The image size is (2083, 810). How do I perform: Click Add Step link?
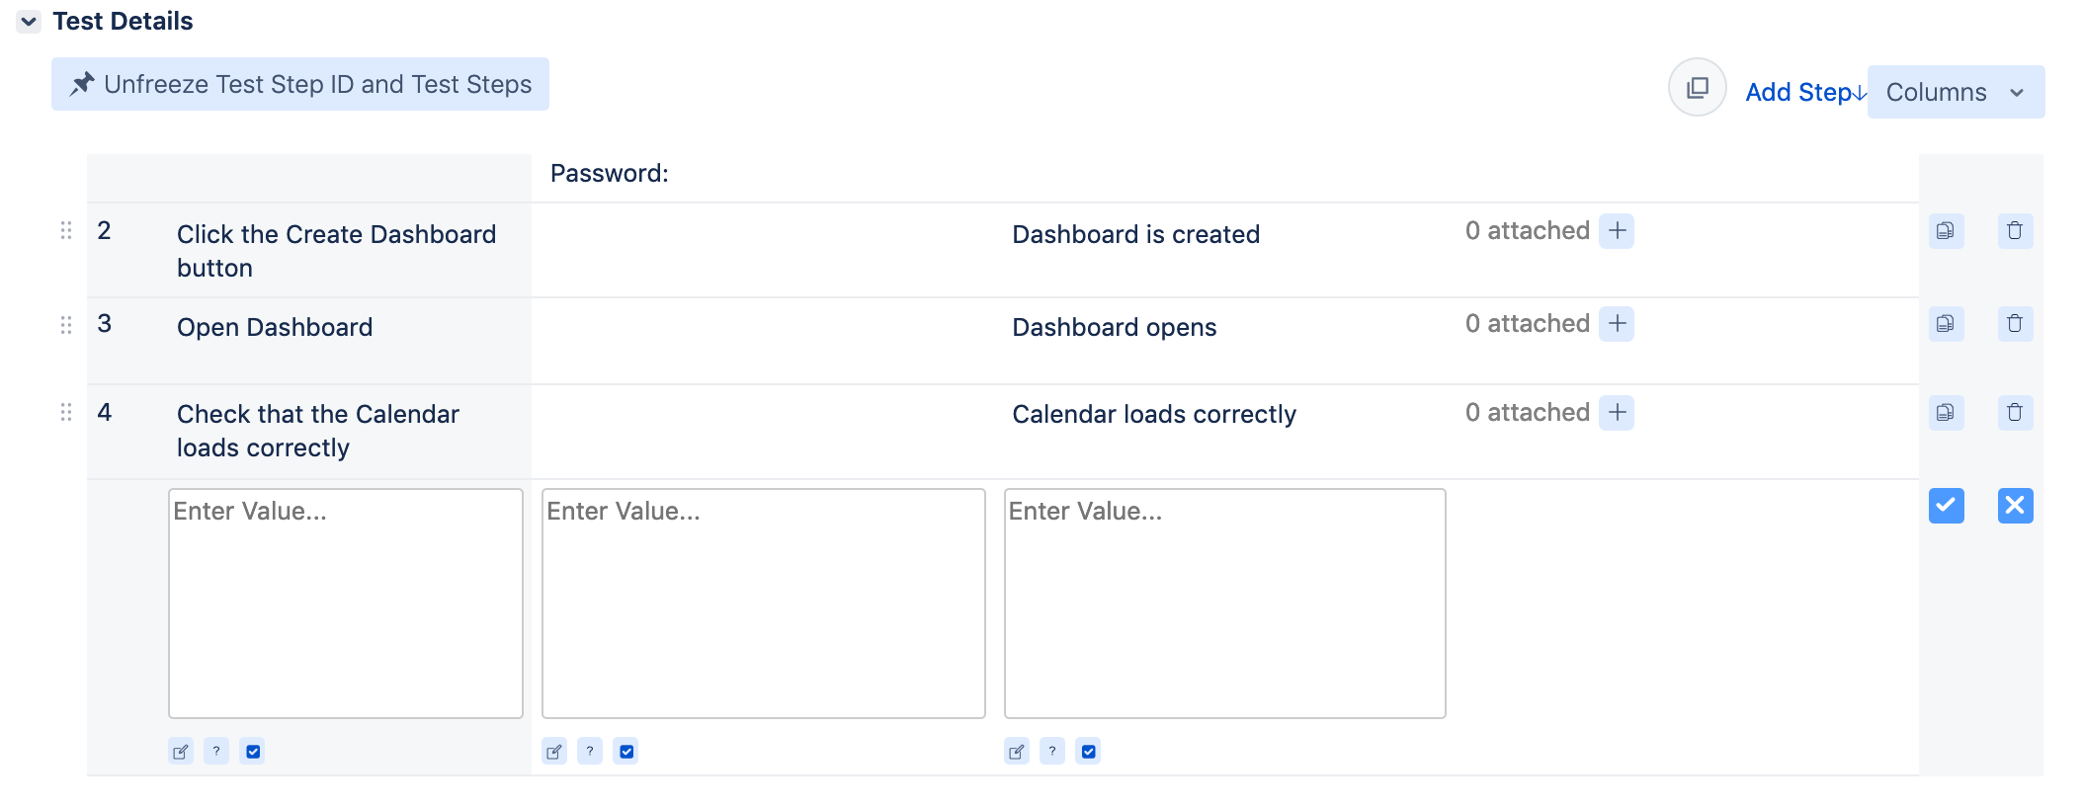1804,92
